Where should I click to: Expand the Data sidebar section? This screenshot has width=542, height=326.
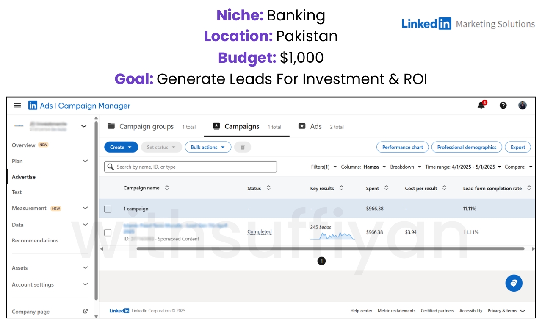pos(85,225)
